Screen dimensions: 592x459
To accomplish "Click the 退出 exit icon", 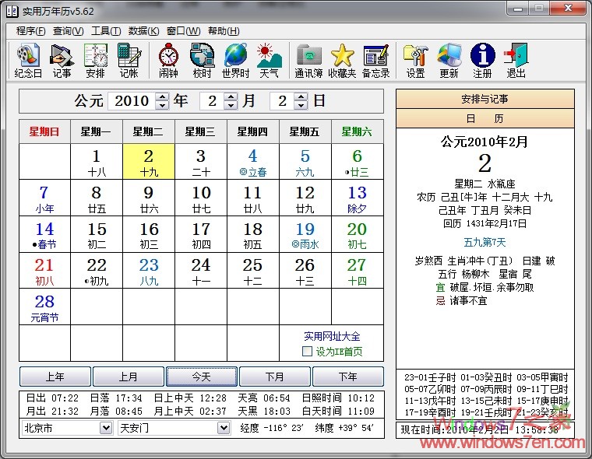I will 516,60.
